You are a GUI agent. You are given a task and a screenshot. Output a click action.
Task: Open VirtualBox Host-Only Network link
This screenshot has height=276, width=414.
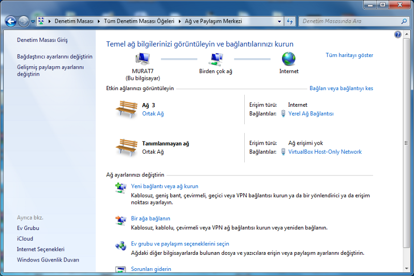click(325, 152)
